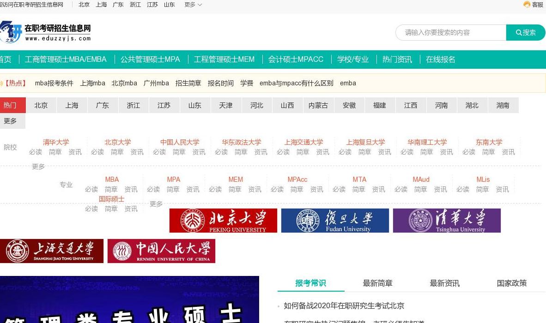Select the 内蒙古 region tab
Screen dimensions: 546x323
tap(318, 105)
